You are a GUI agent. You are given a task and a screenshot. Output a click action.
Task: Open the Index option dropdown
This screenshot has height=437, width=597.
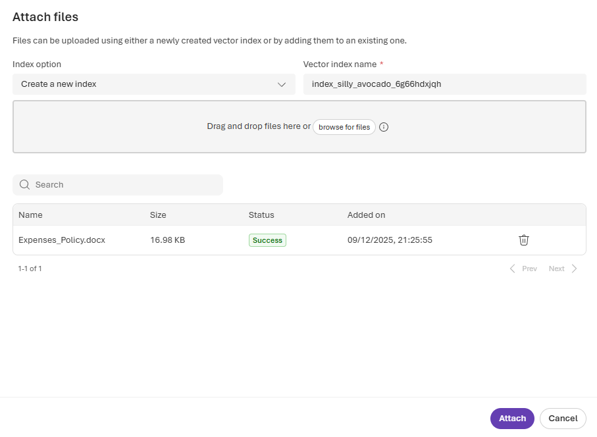[153, 84]
